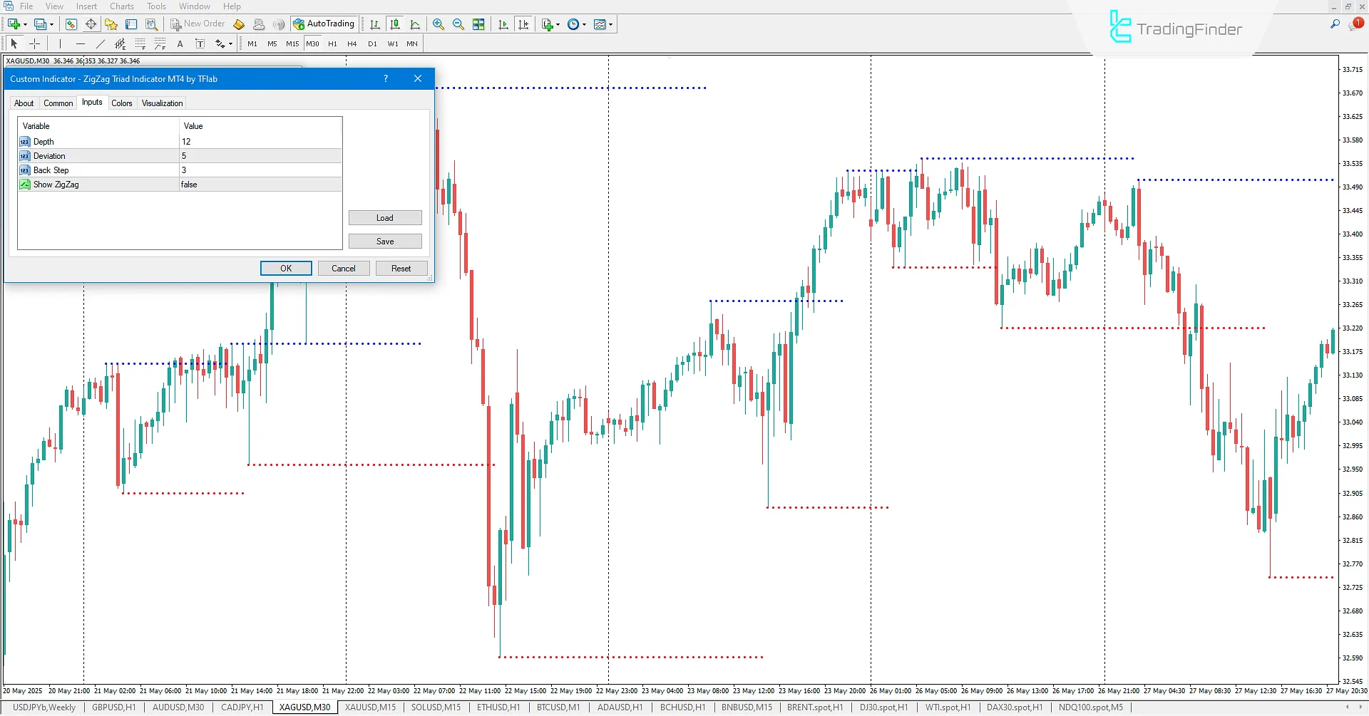The image size is (1369, 716).
Task: Open the Charts menu
Action: click(x=121, y=6)
